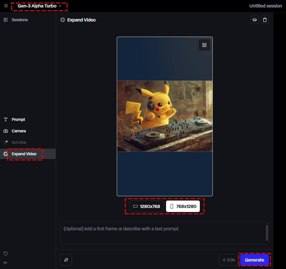Expand the Gen-3 Alpha Turbo model dropdown
The width and height of the screenshot is (286, 269).
[x=39, y=6]
